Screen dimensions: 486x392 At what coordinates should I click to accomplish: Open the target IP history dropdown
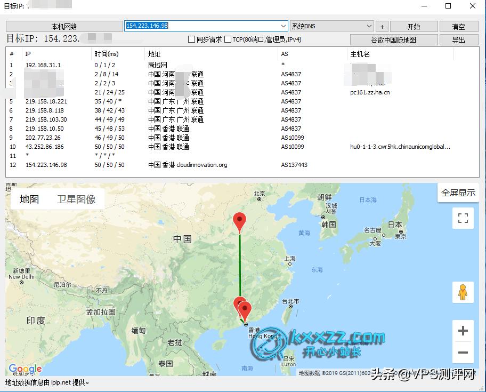[x=282, y=26]
